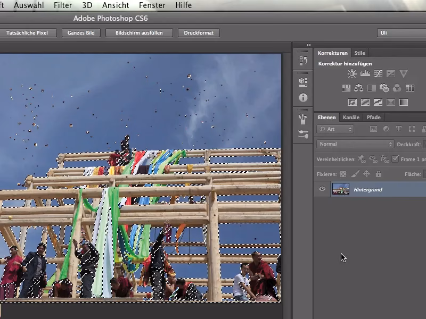Open the Filter menu
426x319 pixels.
(x=63, y=5)
